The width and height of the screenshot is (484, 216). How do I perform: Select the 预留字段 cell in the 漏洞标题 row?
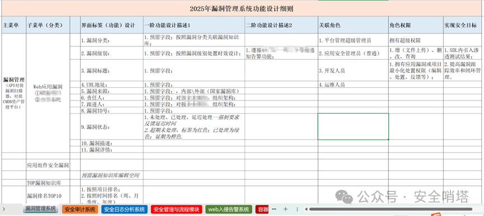point(194,70)
